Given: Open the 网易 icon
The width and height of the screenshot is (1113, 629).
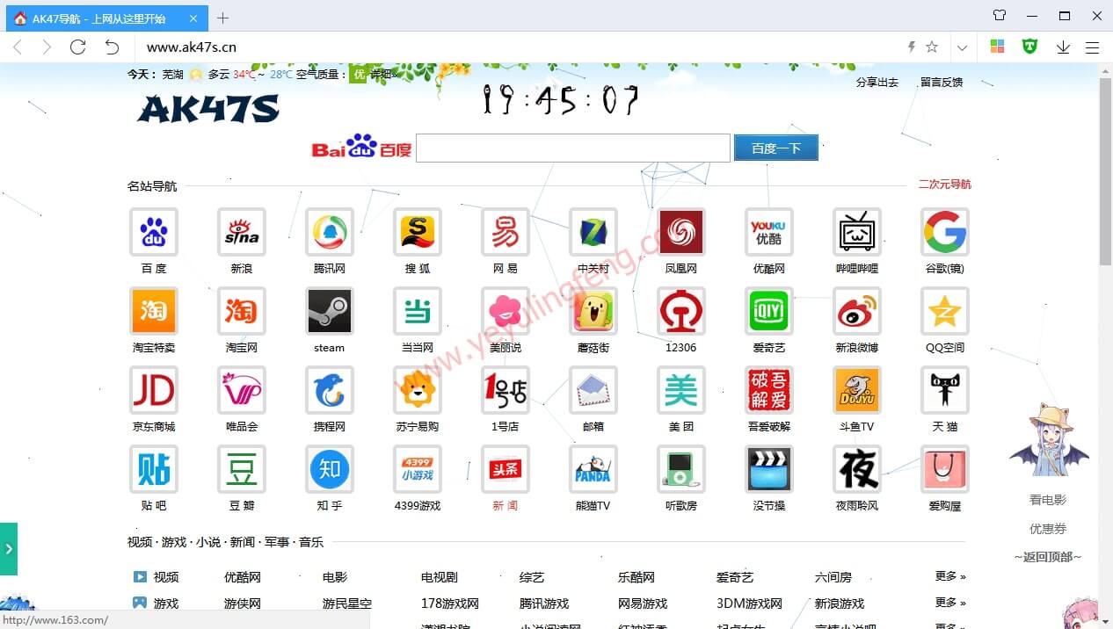Looking at the screenshot, I should pos(506,232).
